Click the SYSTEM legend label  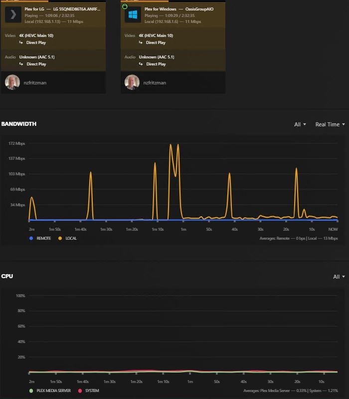click(x=92, y=391)
